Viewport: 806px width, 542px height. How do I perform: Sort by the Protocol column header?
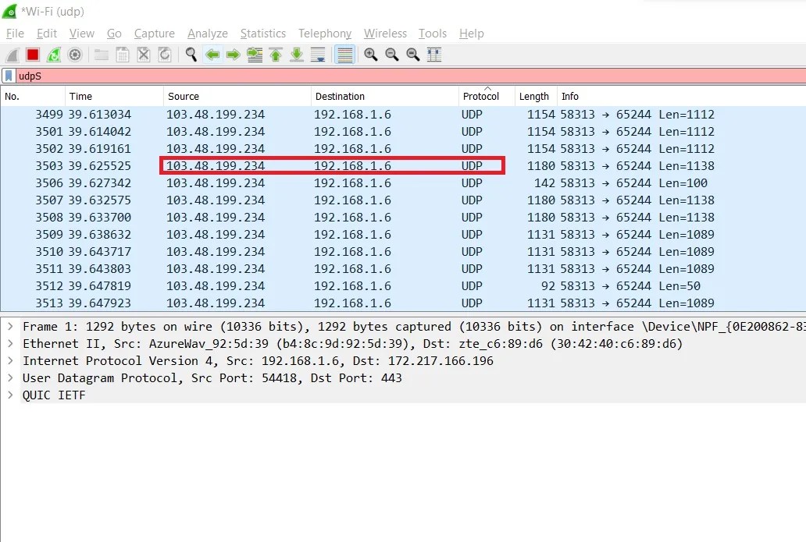point(487,97)
